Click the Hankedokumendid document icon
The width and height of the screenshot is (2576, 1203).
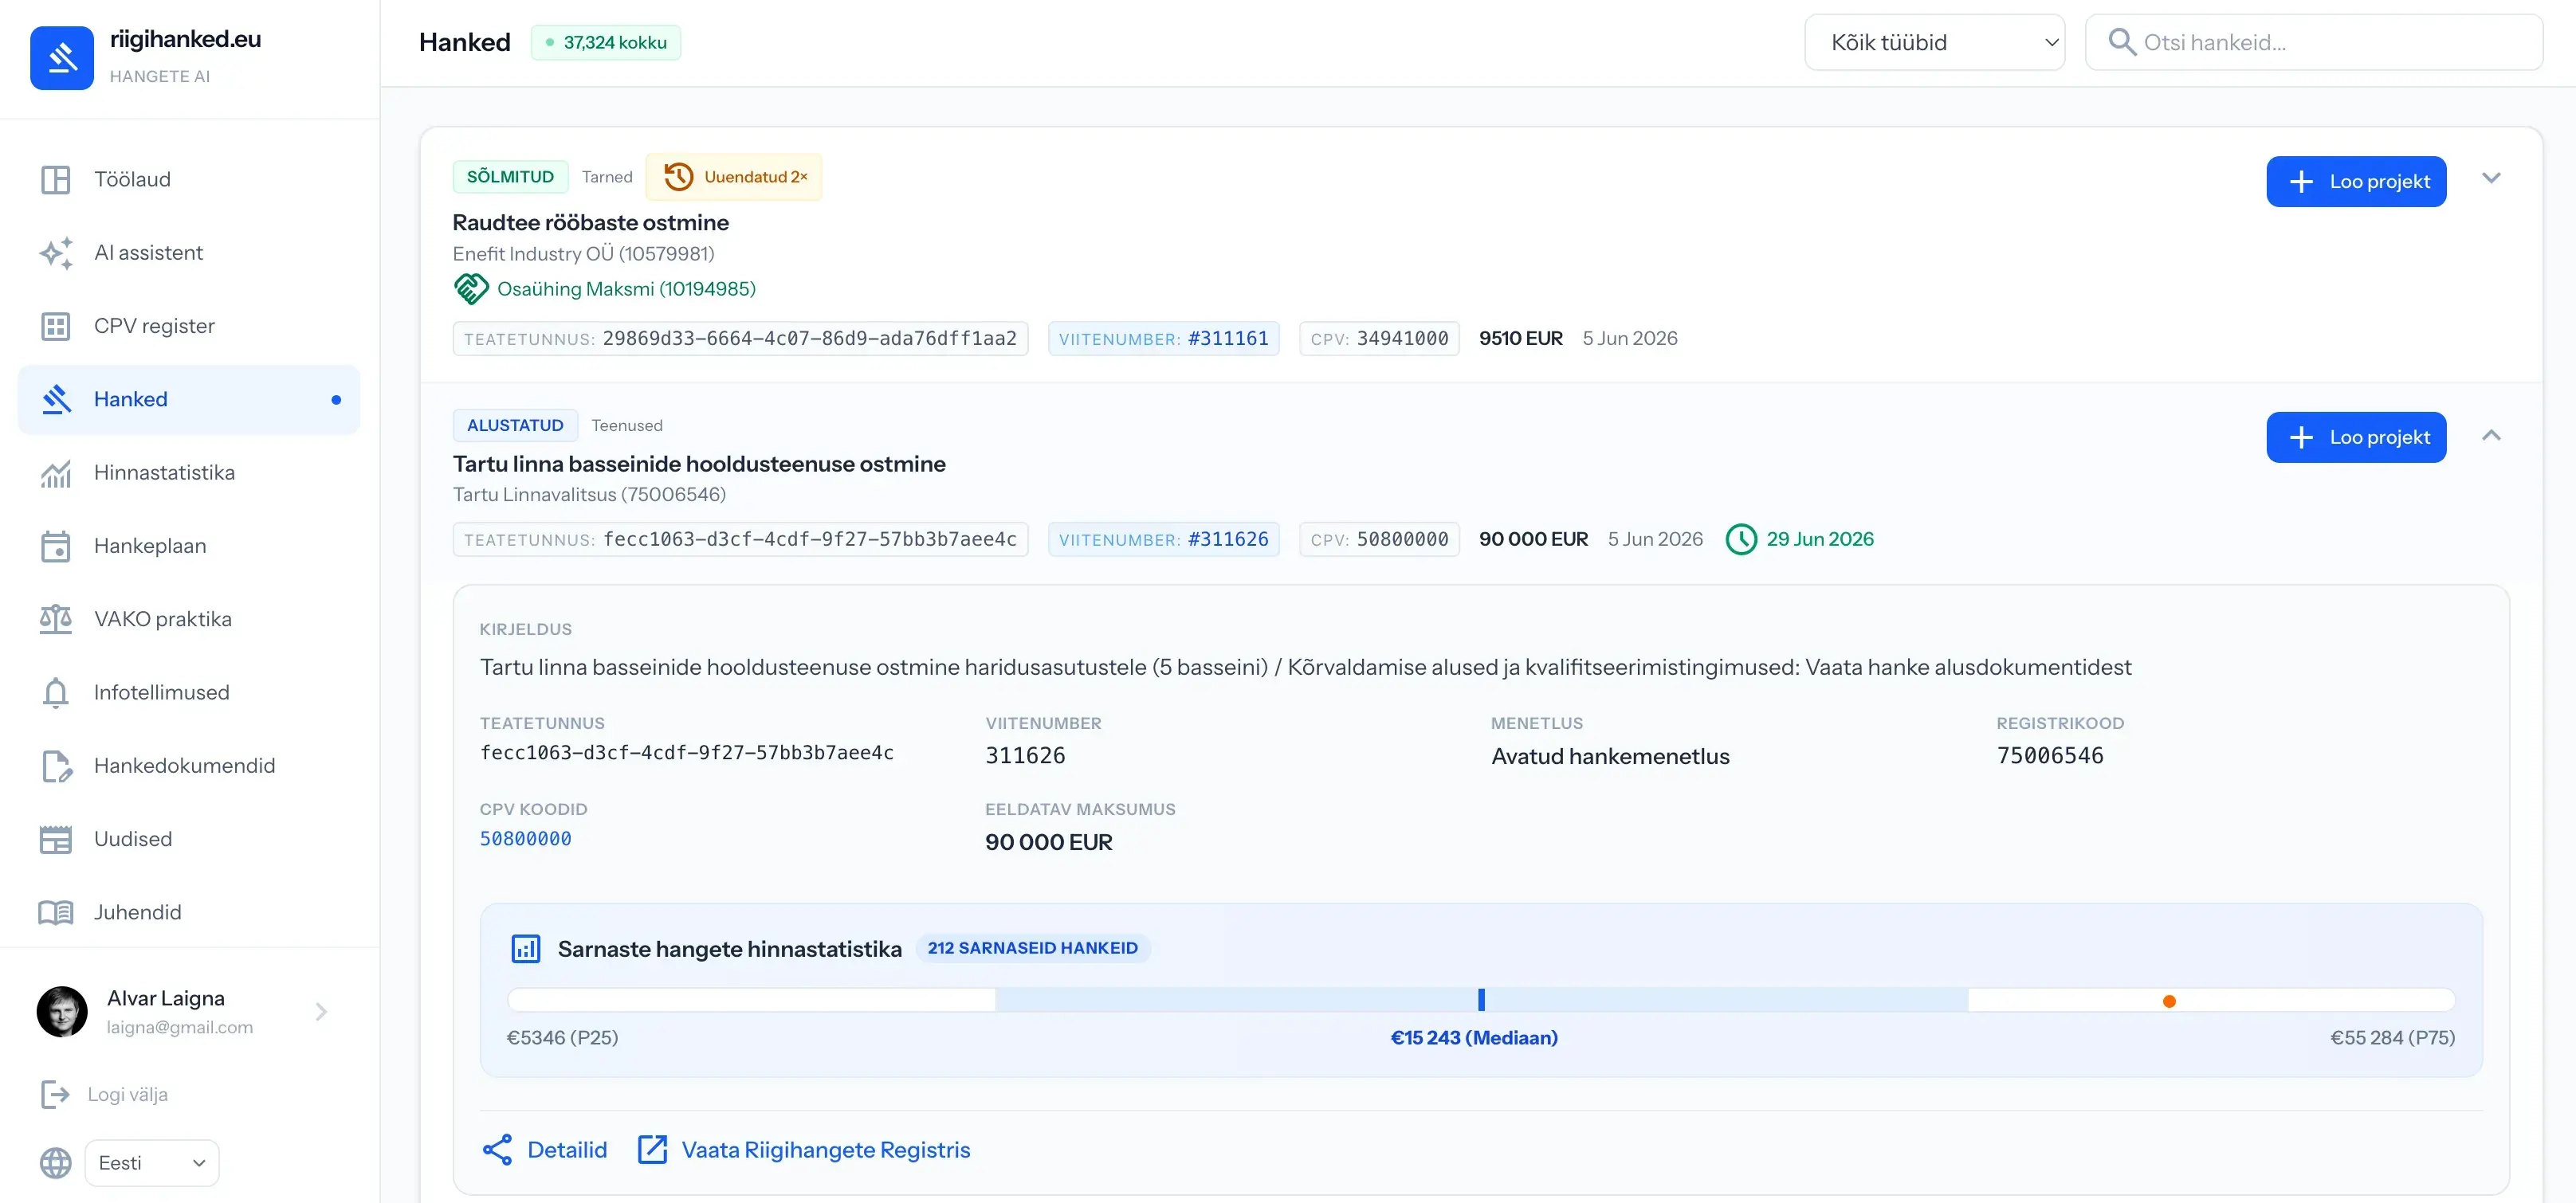tap(56, 766)
